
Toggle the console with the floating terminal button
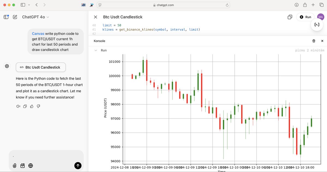(x=317, y=25)
